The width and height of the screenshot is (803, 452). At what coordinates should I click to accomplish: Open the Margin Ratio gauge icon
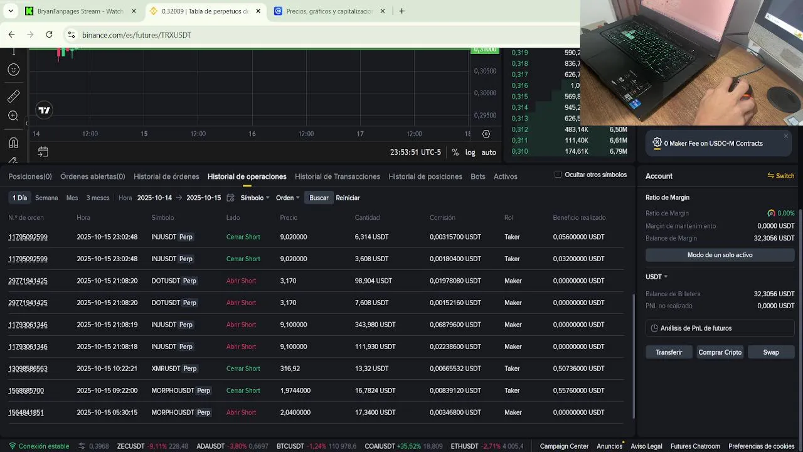[771, 213]
